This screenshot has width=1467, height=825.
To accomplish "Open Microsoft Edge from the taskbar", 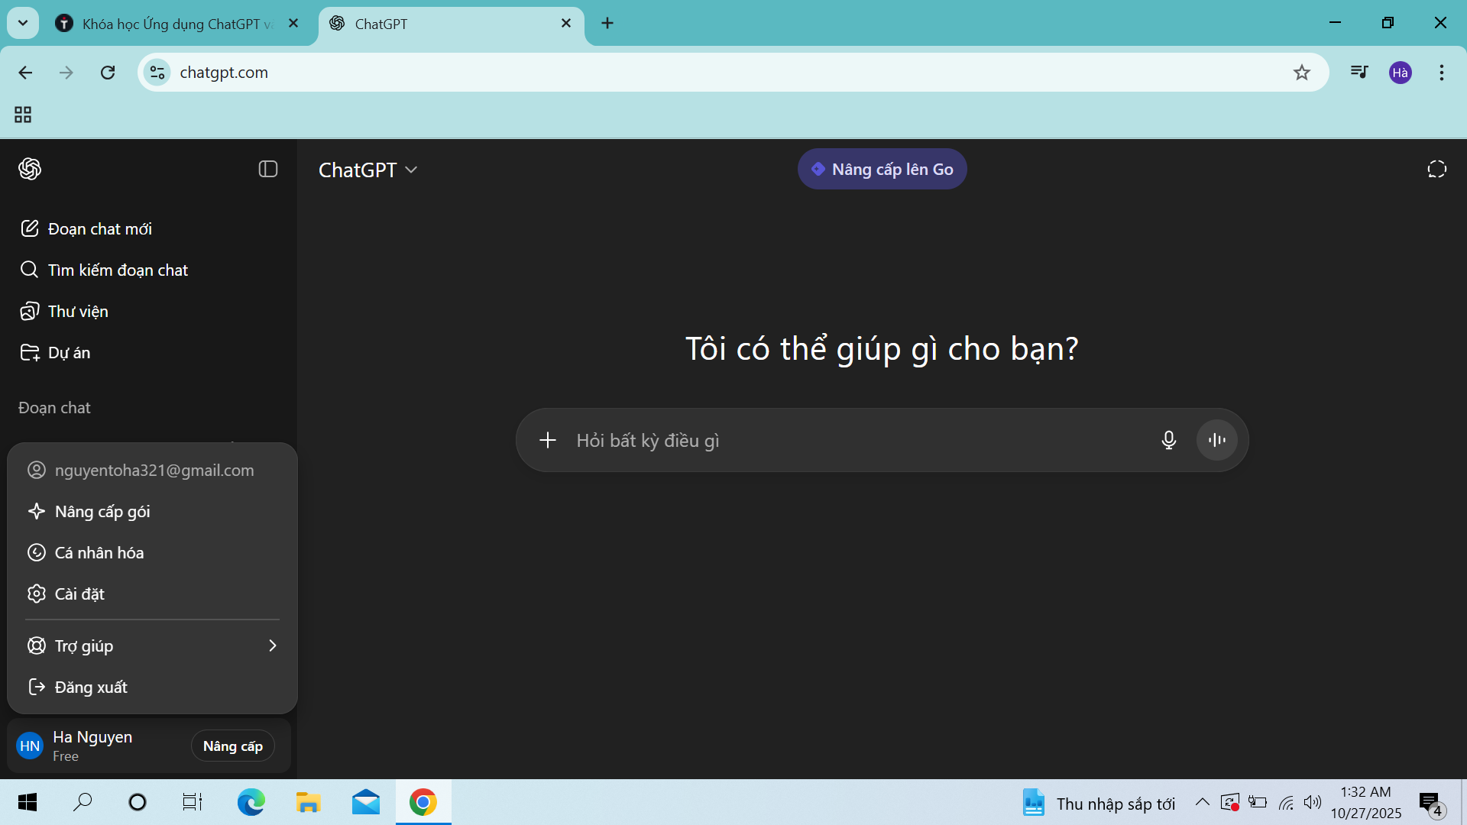I will 251,802.
